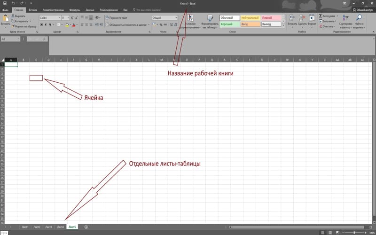
Task: Switch to the Вставка ribbon tab
Action: coord(33,10)
